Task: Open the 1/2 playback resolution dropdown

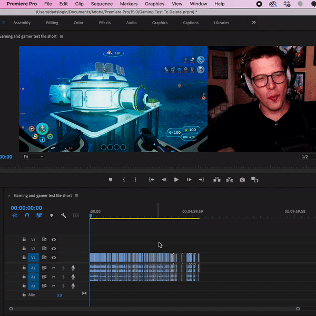Action: point(305,157)
